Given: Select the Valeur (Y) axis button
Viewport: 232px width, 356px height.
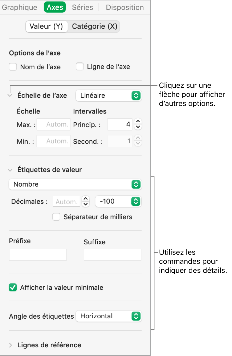Looking at the screenshot, I should click(46, 26).
